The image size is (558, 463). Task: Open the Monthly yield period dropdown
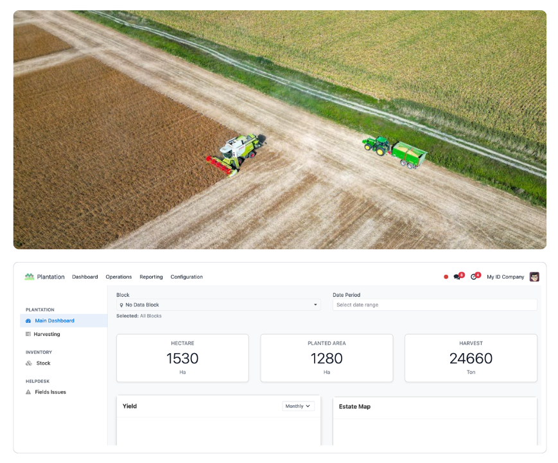click(298, 406)
